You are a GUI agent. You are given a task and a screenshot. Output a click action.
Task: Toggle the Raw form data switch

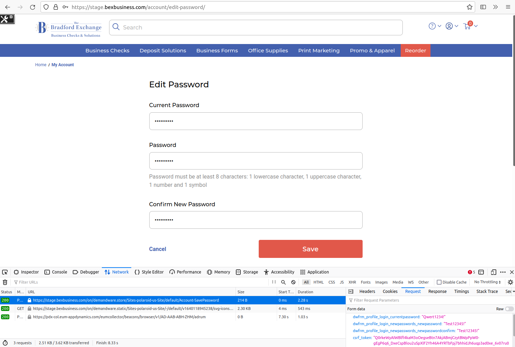(x=509, y=309)
